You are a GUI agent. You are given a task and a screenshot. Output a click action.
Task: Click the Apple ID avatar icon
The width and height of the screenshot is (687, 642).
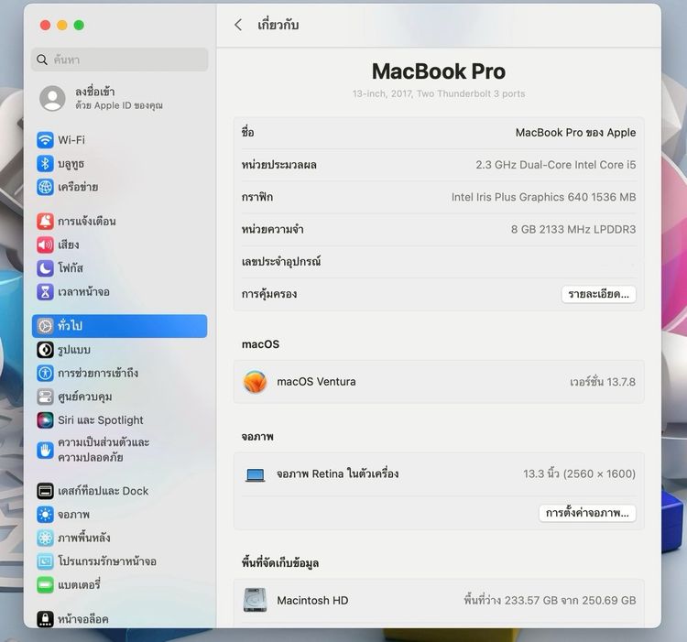coord(52,98)
